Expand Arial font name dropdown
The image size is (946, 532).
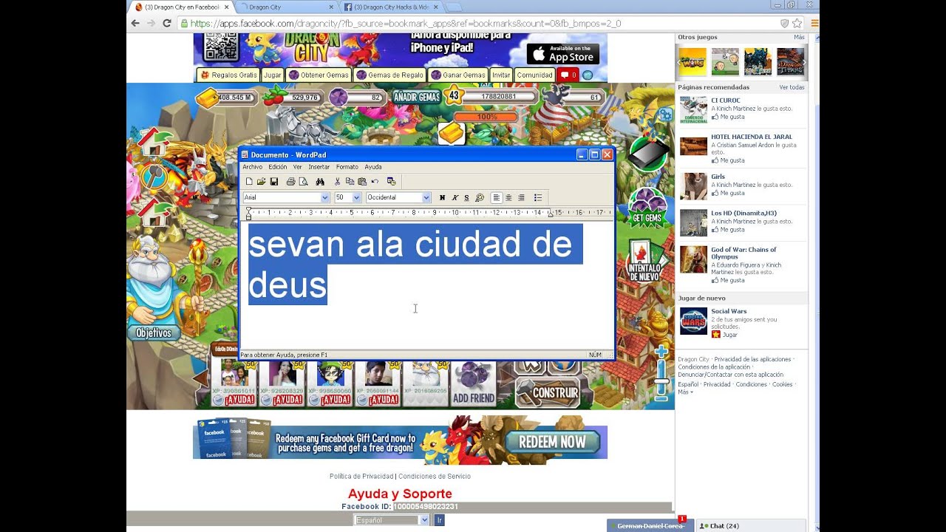[x=324, y=197]
